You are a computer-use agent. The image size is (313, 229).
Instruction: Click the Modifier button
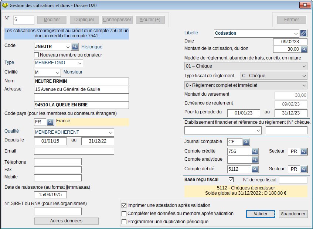pyautogui.click(x=52, y=20)
